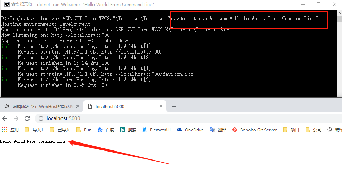
Task: Open the Bing 搜索 bookmark
Action: (x=128, y=130)
